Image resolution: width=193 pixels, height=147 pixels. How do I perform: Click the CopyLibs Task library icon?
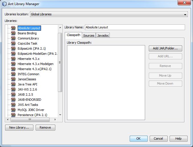[x=13, y=43]
